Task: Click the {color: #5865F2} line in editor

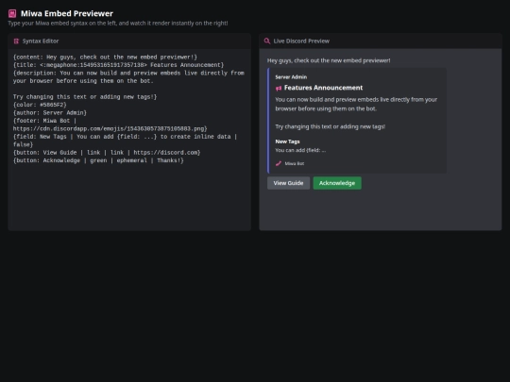Action: pyautogui.click(x=40, y=105)
